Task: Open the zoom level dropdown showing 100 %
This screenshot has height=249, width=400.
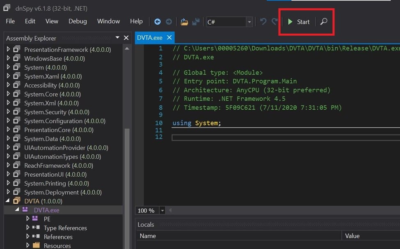Action: 162,210
